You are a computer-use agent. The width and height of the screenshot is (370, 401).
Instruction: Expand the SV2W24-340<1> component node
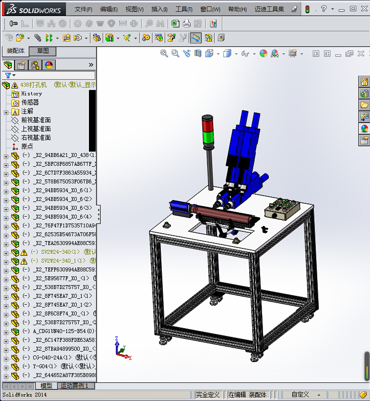(x=6, y=253)
